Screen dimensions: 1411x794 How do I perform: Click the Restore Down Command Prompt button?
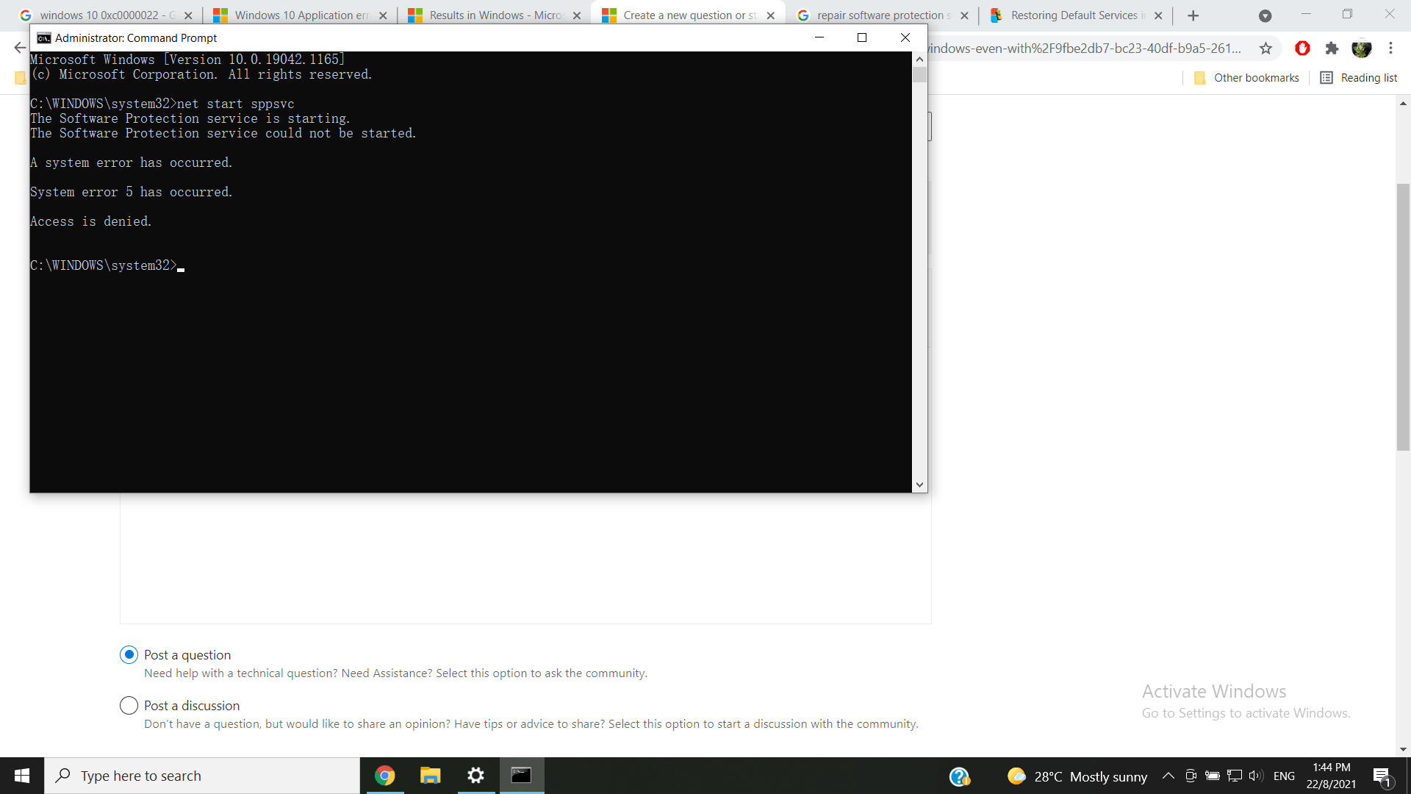[x=861, y=37]
